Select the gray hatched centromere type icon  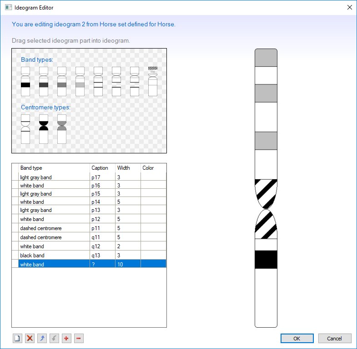[62, 129]
